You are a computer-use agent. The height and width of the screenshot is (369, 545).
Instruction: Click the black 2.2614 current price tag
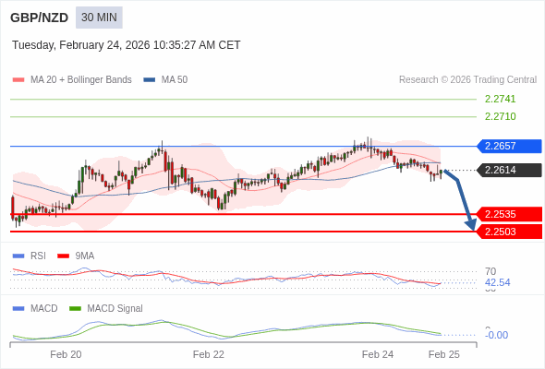coord(509,170)
